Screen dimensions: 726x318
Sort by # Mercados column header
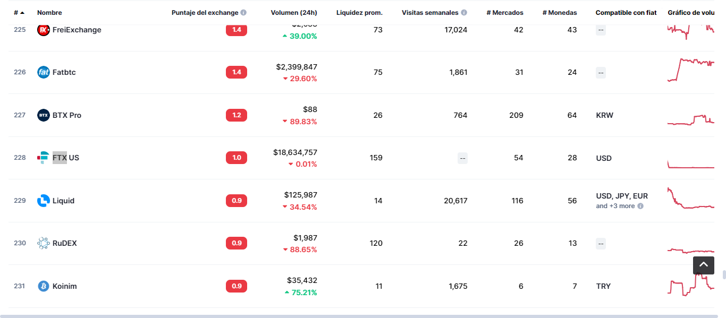click(504, 13)
